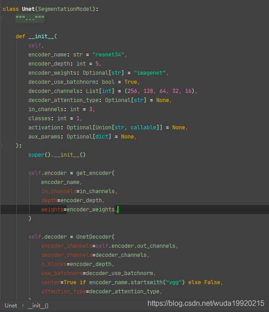Select the __init__() breadcrumb in bottom bar
Screen dimensions: 269x312
tap(38, 306)
